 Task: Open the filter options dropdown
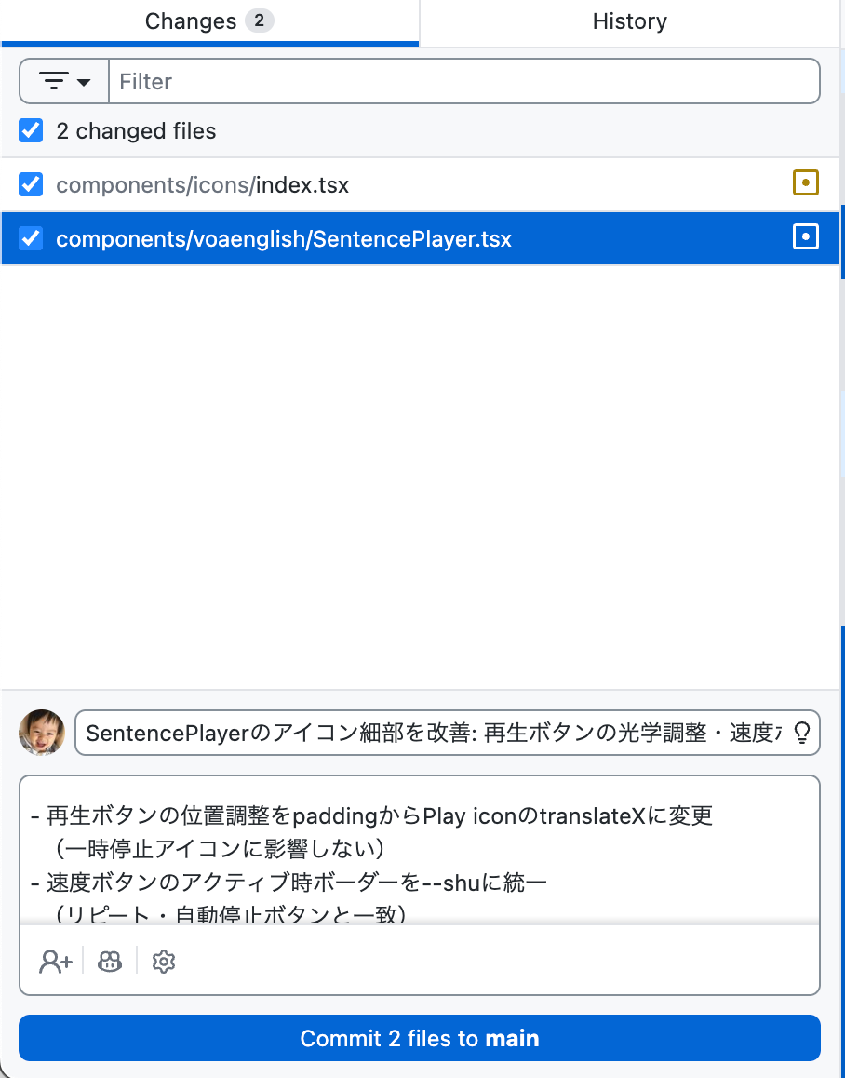click(x=64, y=81)
